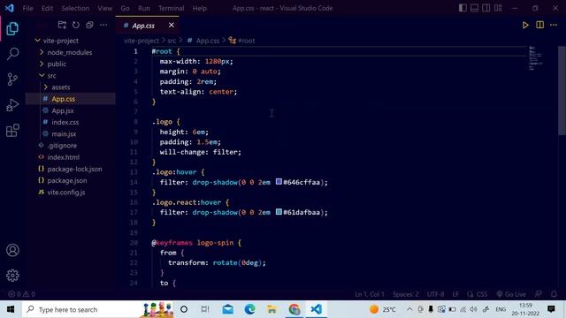Expand the assets folder
Screen dimensions: 566x318
click(x=61, y=87)
